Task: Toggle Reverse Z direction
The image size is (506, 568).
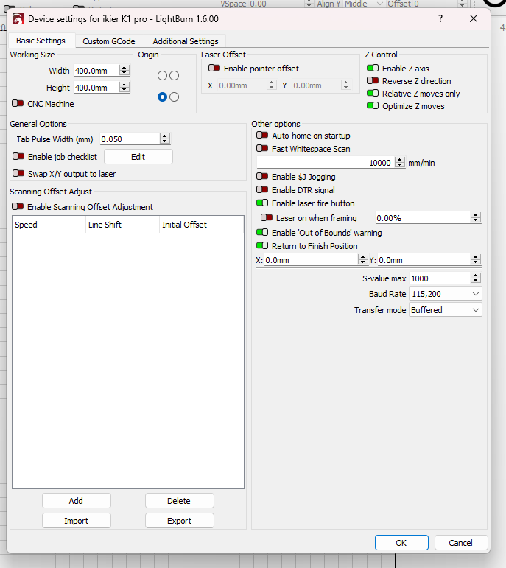Action: (373, 81)
